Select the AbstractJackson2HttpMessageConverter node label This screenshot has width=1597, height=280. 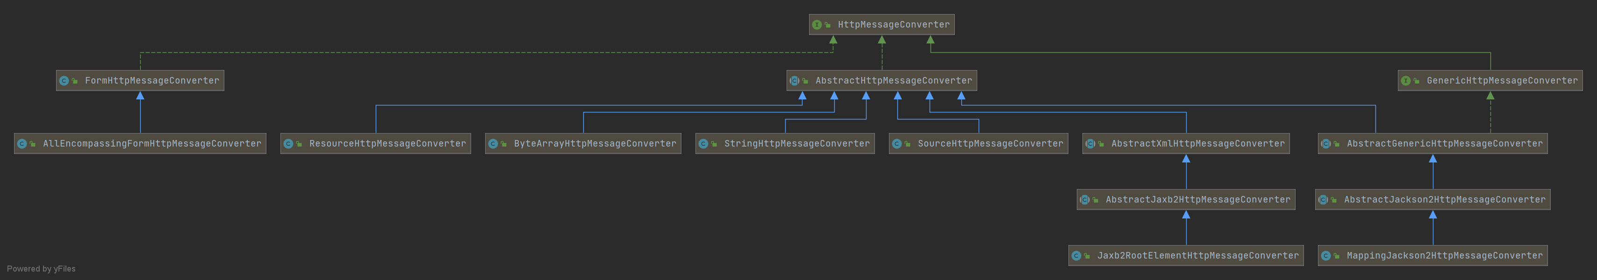coord(1445,199)
